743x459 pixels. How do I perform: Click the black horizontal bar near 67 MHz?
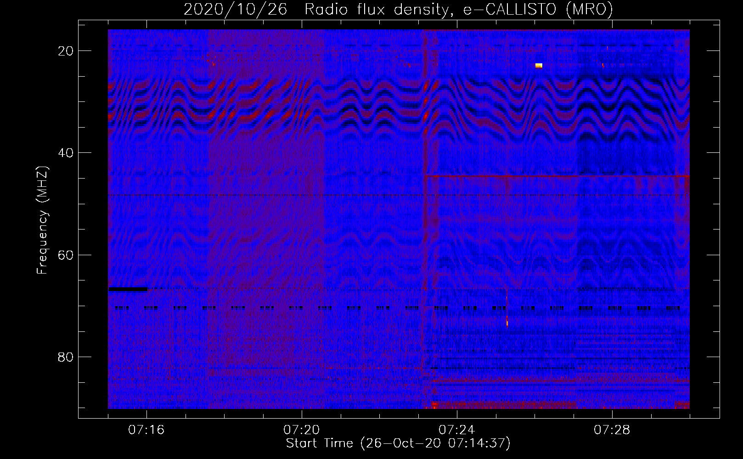click(x=128, y=289)
